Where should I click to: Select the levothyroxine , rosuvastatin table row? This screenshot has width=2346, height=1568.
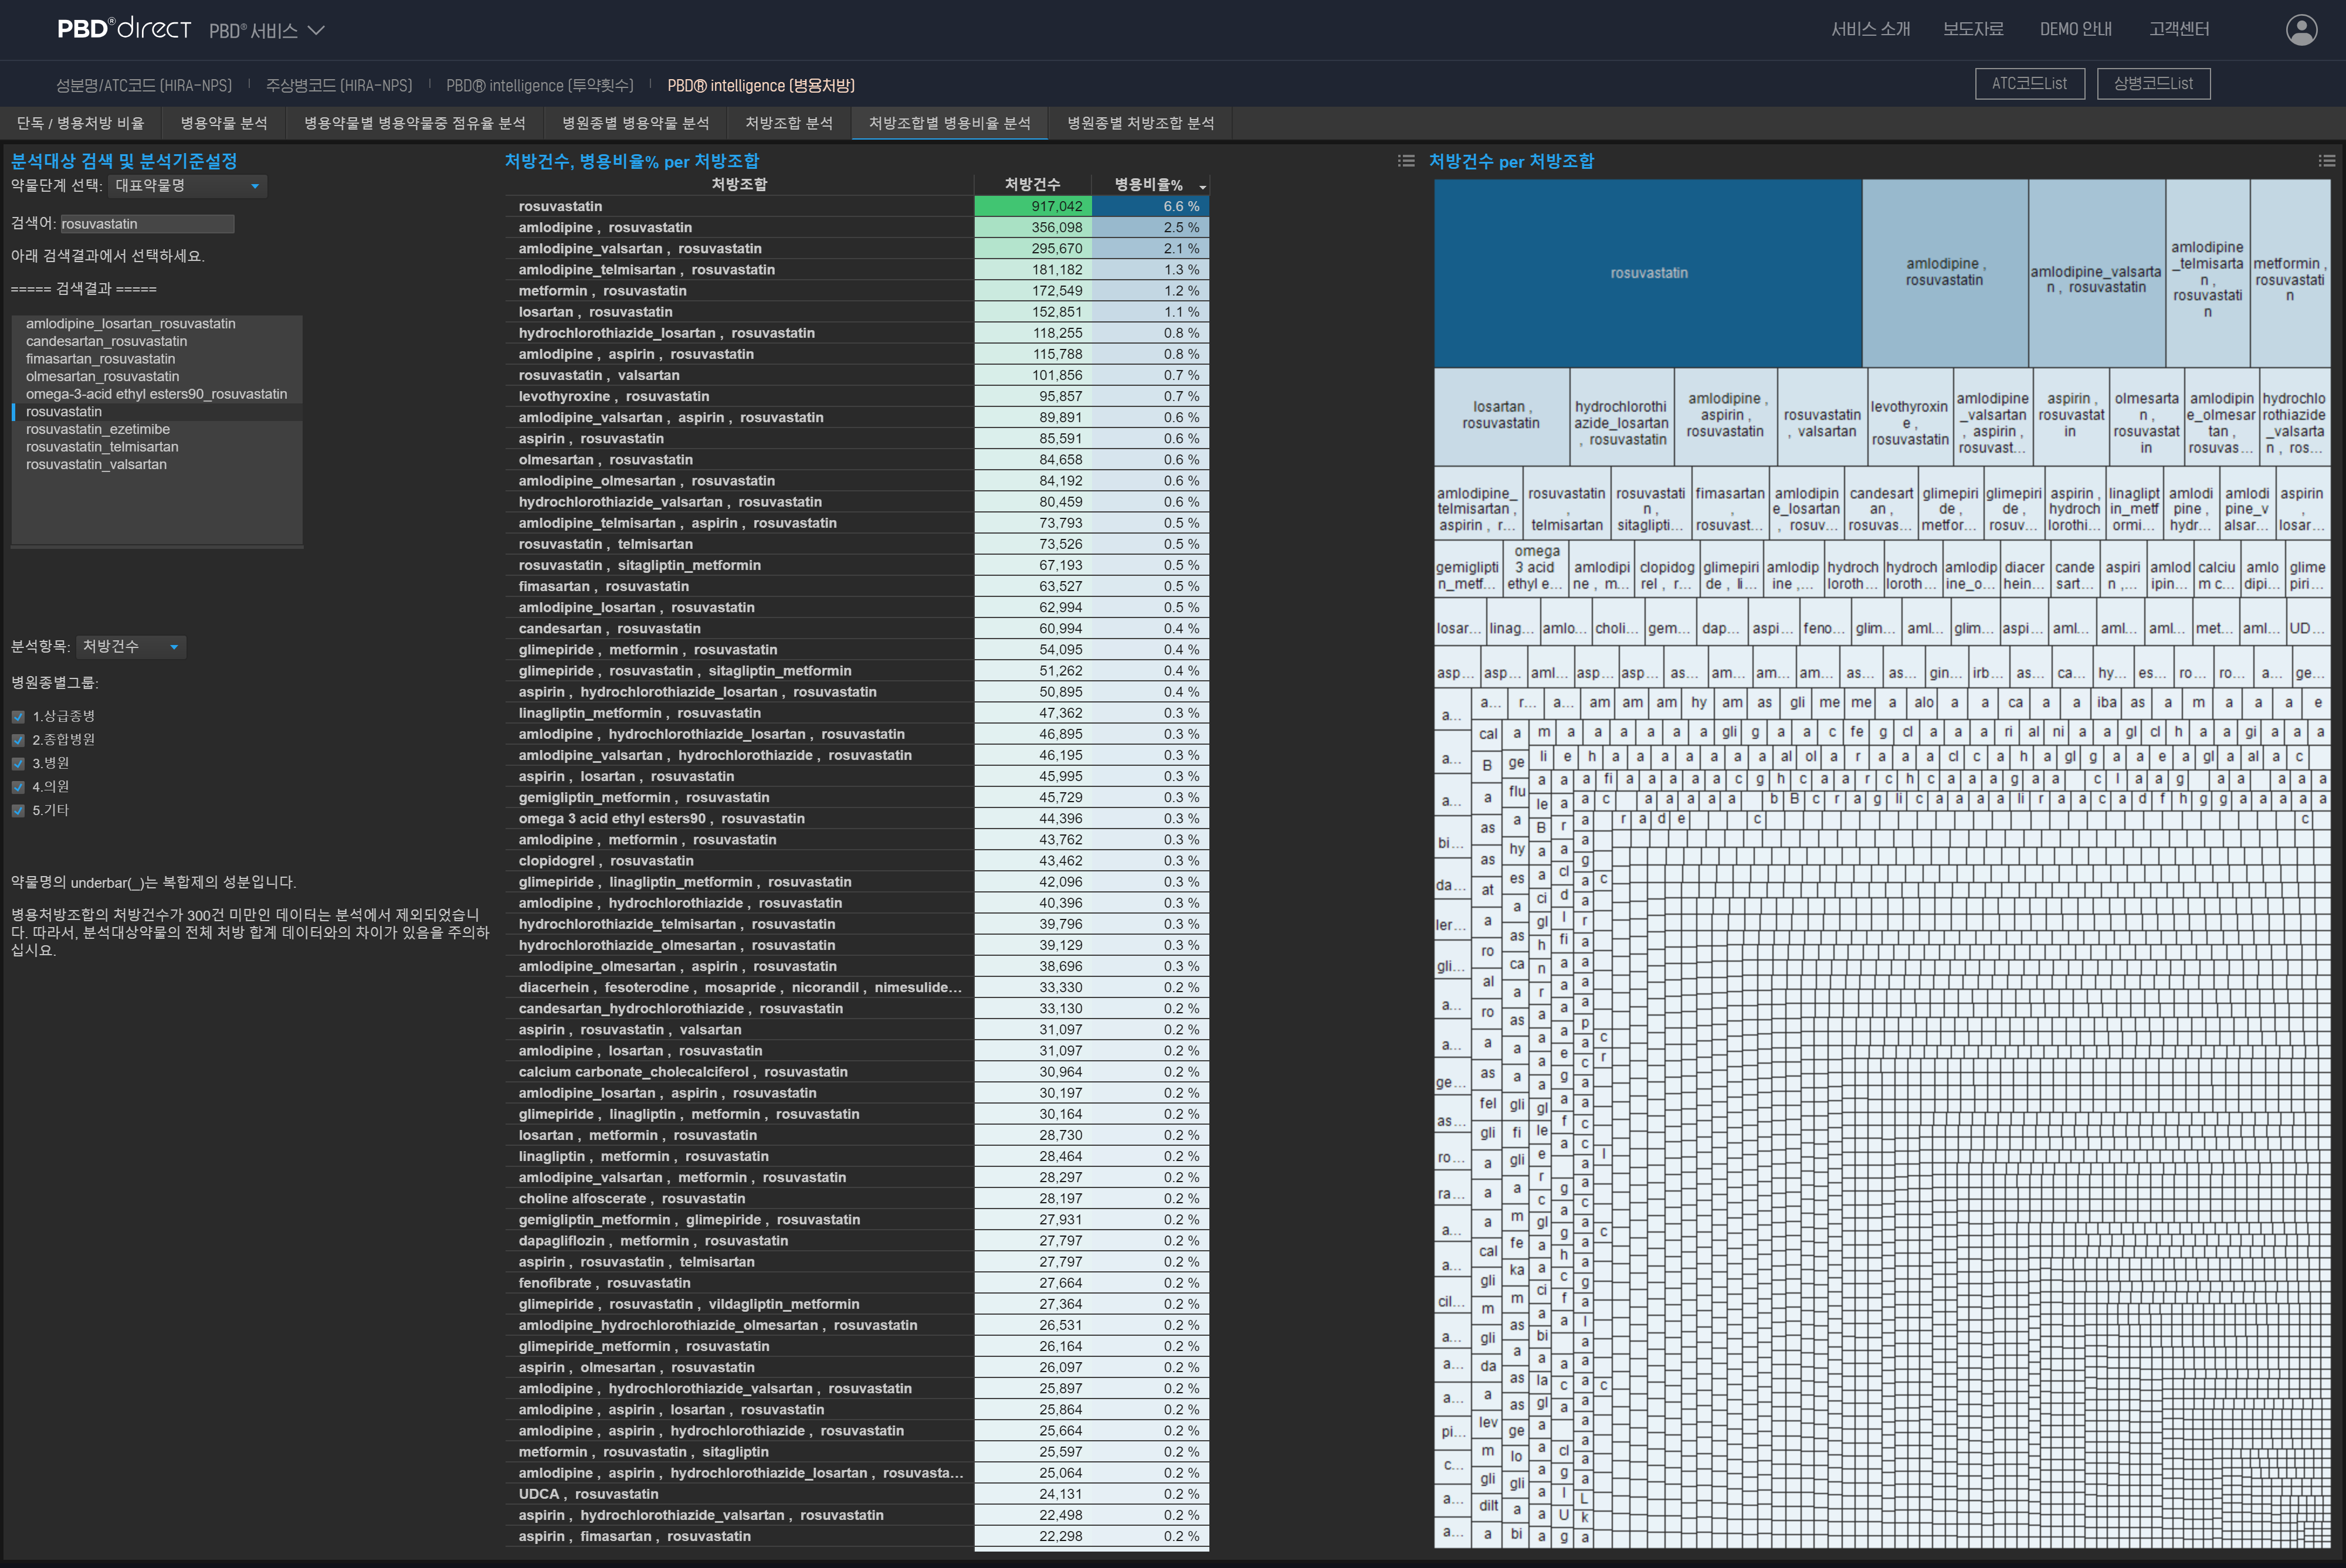[857, 397]
